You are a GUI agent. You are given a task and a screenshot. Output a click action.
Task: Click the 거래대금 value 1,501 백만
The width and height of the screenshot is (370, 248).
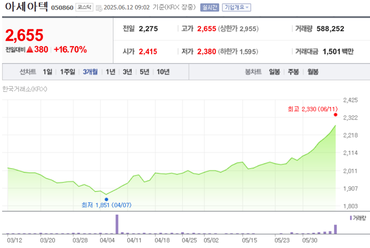[338, 52]
